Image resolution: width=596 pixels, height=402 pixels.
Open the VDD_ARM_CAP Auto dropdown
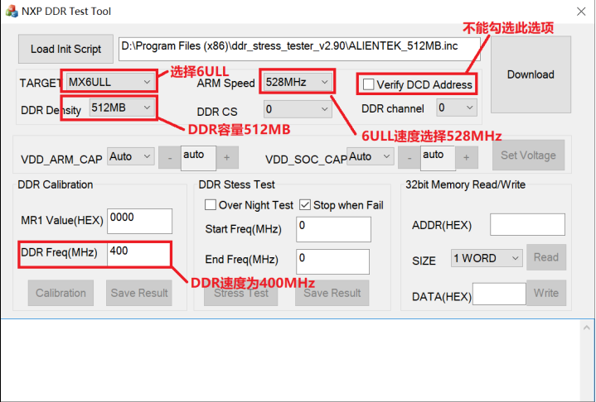[130, 156]
